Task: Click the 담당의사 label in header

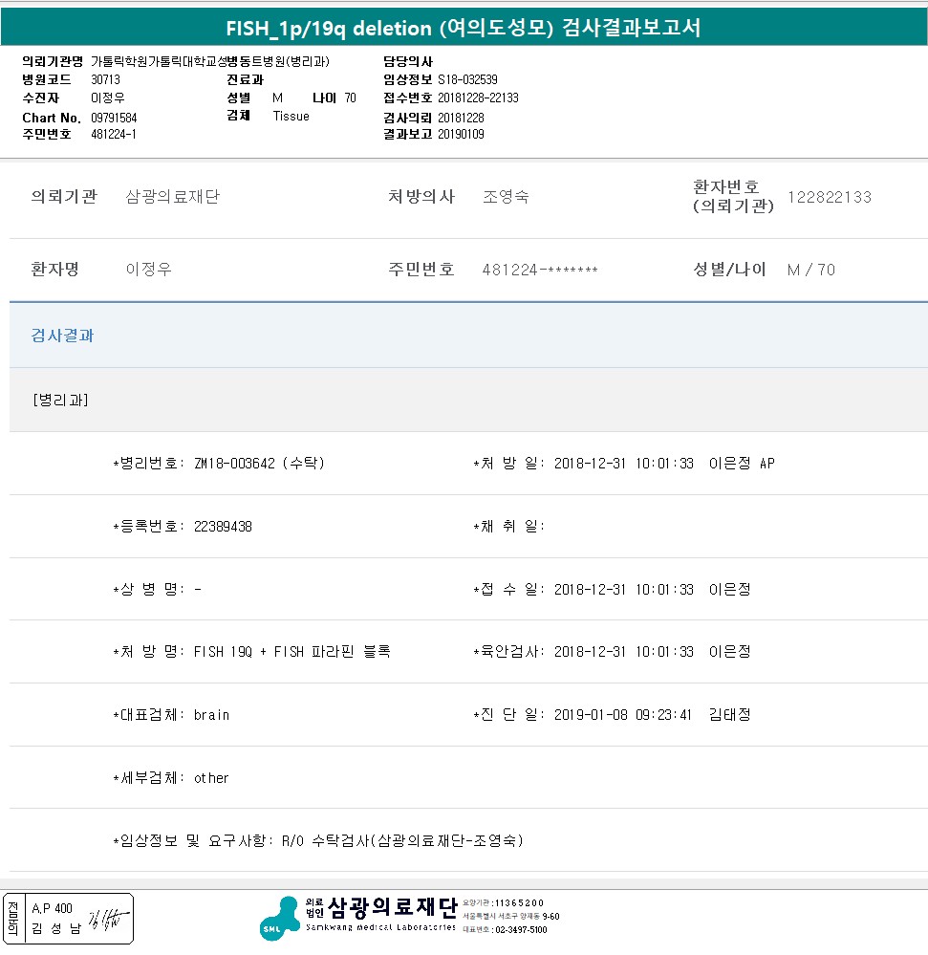Action: point(408,61)
